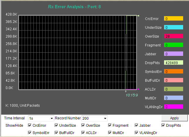Click the K: 1000, Unit:Packets note
This screenshot has width=189, height=137.
(x=23, y=106)
